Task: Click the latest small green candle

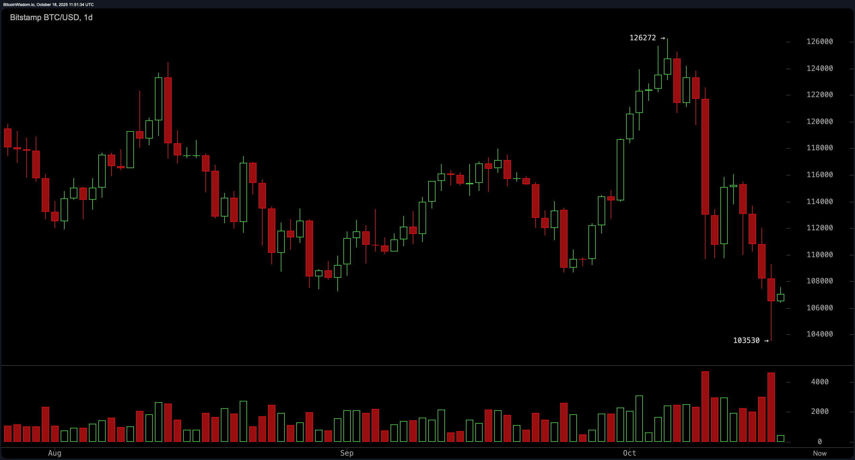Action: pos(780,298)
